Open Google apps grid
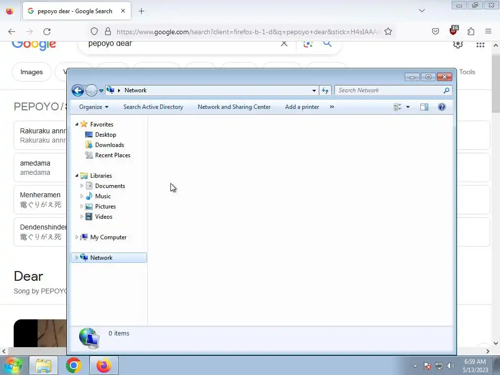 tap(480, 45)
